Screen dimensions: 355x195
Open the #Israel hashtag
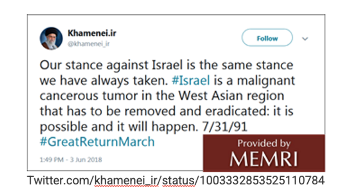pyautogui.click(x=192, y=80)
